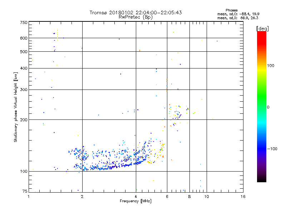Click x-axis tick label '1'
This screenshot has width=286, height=214.
[x=29, y=197]
